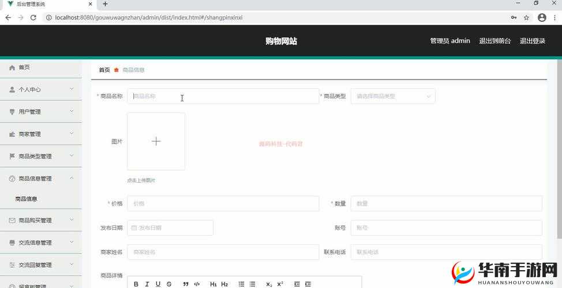
Task: Insert code block with code icon
Action: (x=197, y=284)
